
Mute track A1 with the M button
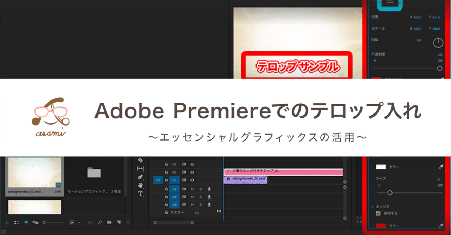[192, 189]
